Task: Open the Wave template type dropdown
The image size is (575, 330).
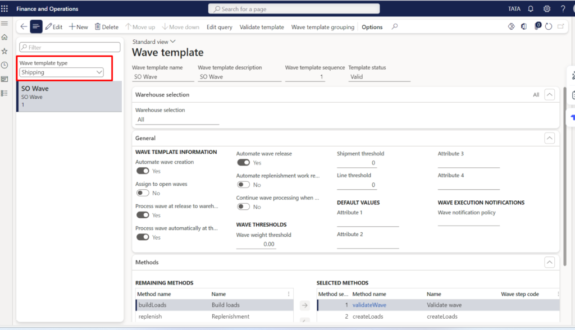Action: tap(62, 72)
